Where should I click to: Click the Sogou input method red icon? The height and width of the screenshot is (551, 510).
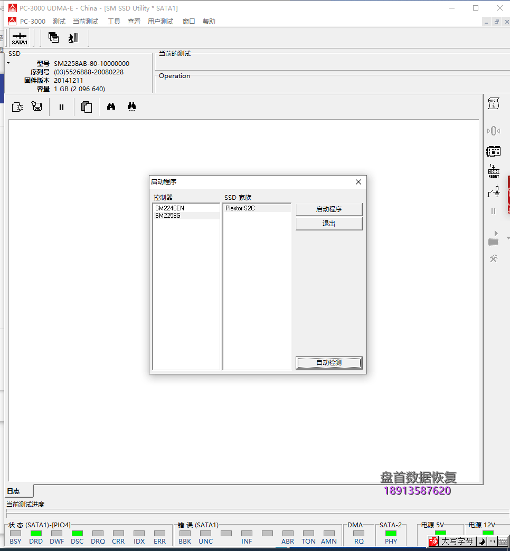pyautogui.click(x=433, y=542)
